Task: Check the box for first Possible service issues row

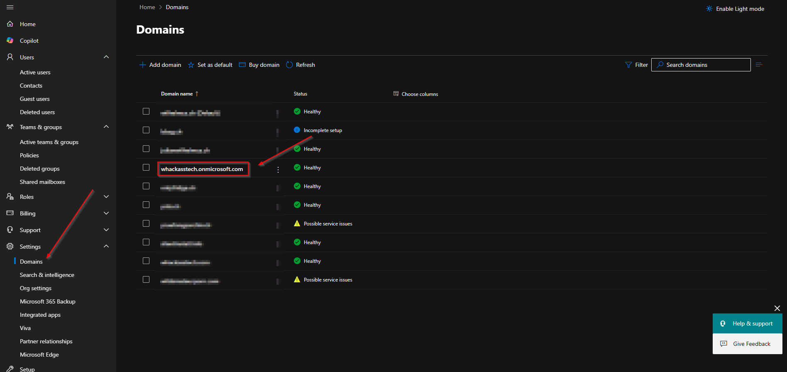Action: pos(146,223)
